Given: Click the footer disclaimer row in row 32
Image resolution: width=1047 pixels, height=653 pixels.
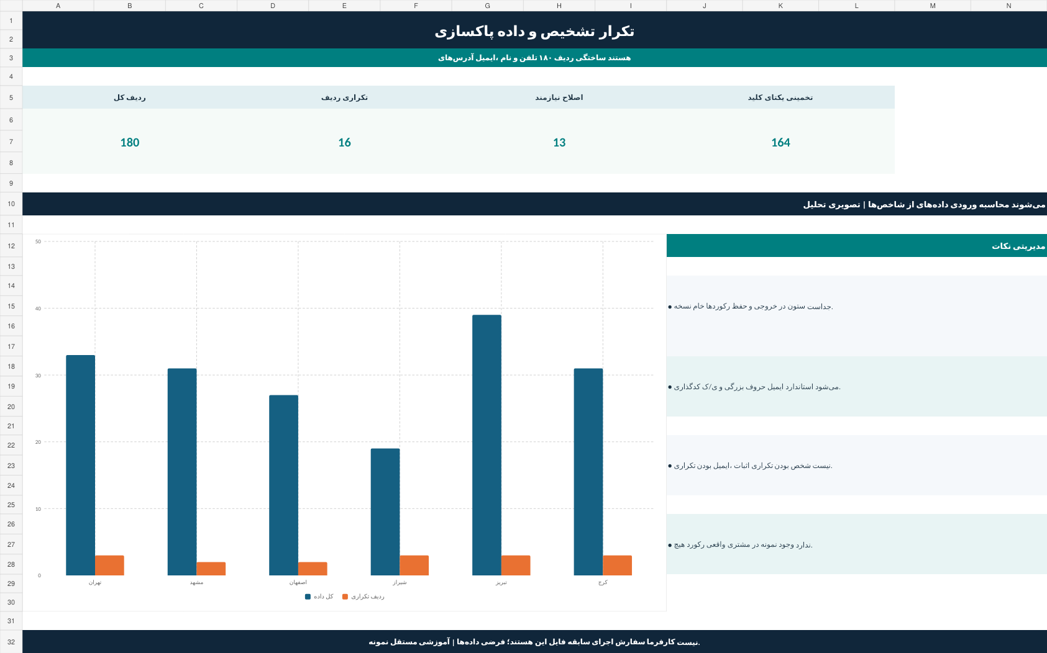Looking at the screenshot, I should pos(534,641).
